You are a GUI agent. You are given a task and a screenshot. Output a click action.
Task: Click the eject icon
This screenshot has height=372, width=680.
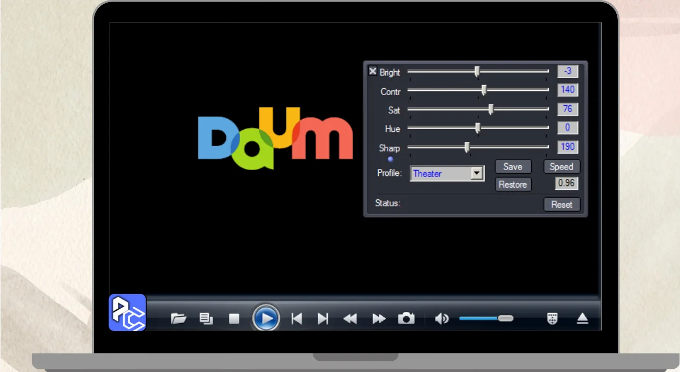point(583,318)
